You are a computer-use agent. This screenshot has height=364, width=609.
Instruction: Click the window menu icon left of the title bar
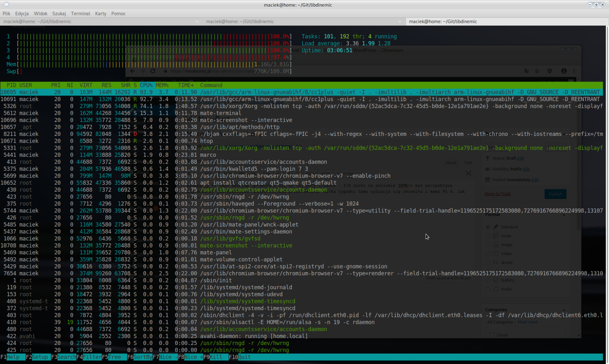6,5
